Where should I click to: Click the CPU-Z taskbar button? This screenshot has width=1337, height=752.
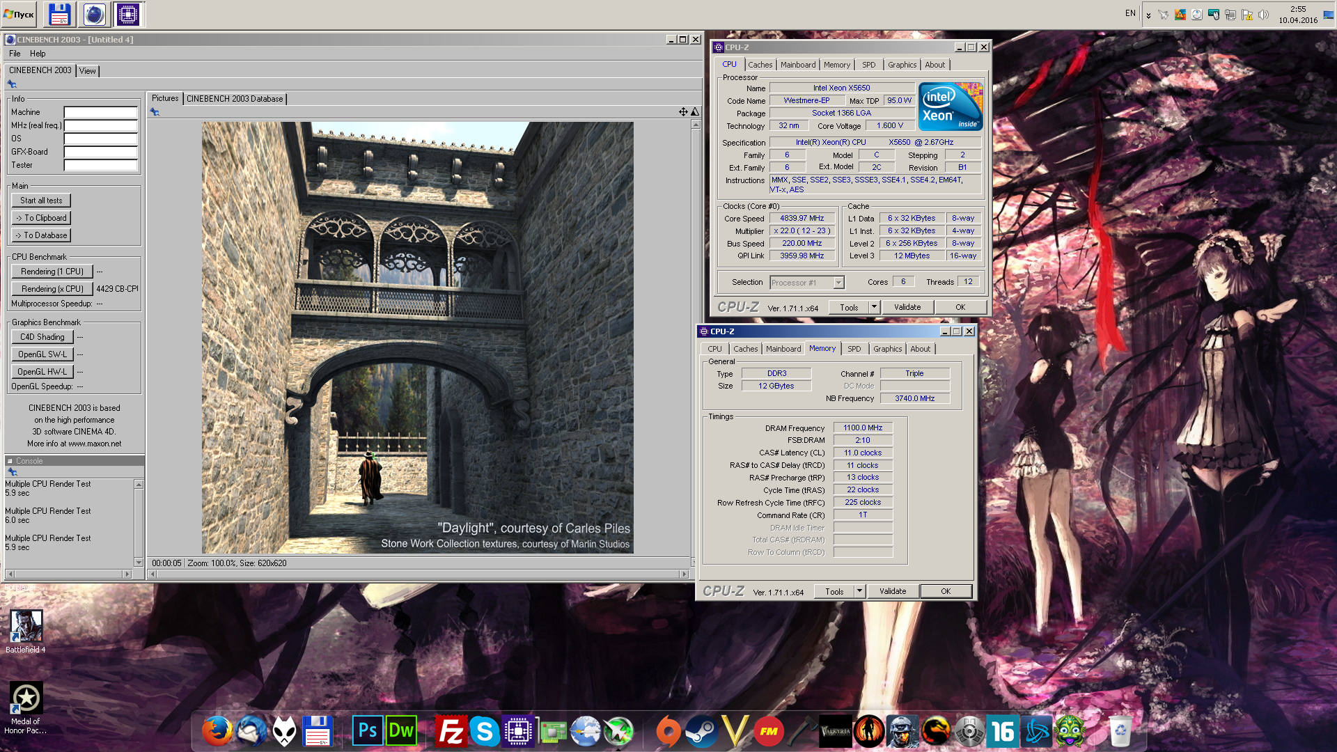point(128,14)
